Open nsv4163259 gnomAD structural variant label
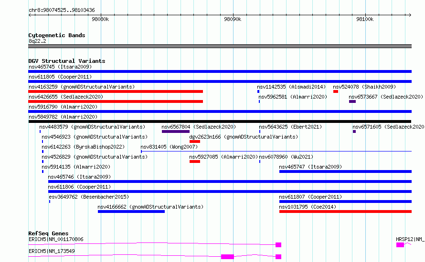Screen dimensions: 425x262 click(82, 87)
